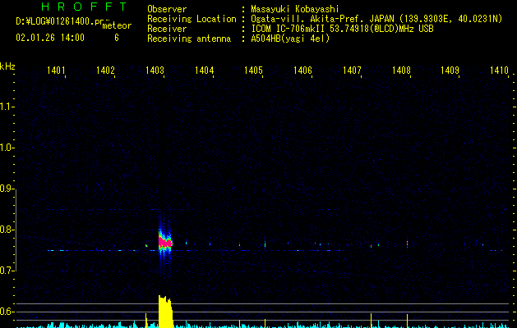
Task: Click the 1405 time axis label
Action: 253,70
